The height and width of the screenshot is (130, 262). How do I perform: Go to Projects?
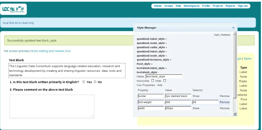tap(218, 6)
